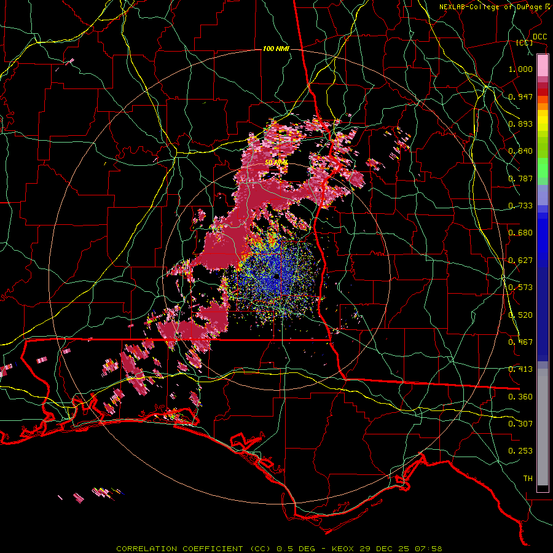
Task: Click the TH threshold label
Action: (x=528, y=479)
